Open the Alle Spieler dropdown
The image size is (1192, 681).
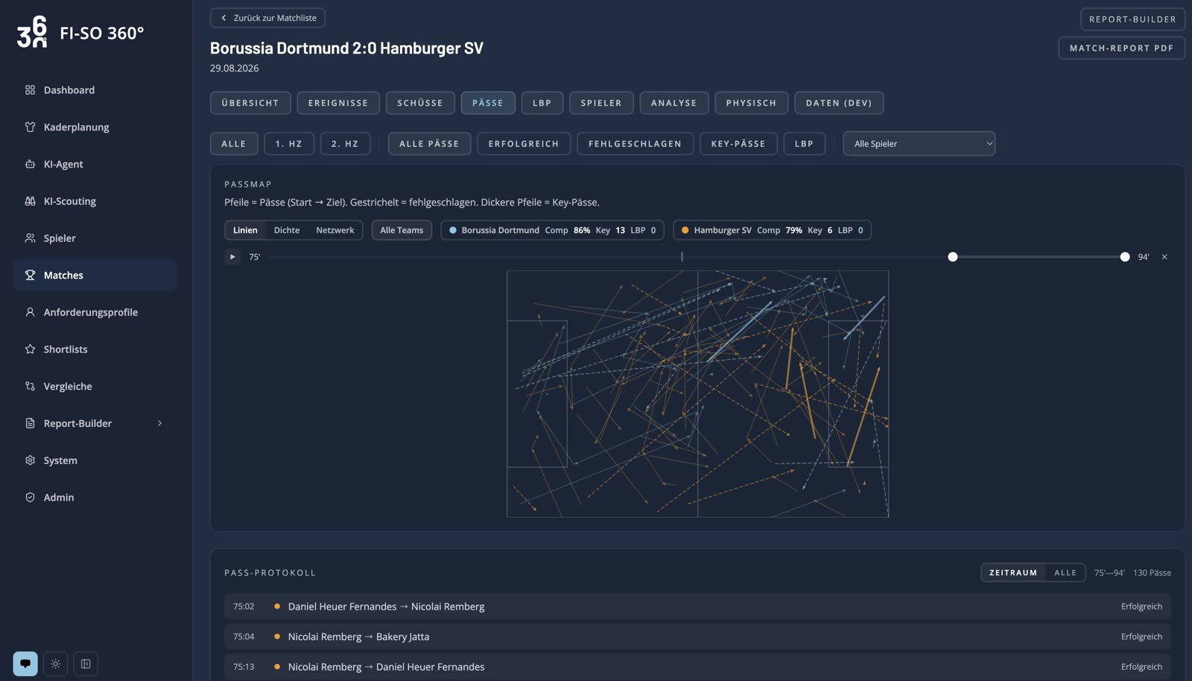pos(919,144)
